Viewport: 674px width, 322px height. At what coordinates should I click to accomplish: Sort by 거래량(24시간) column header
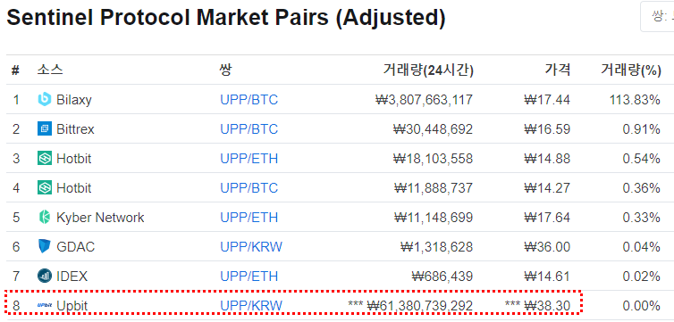(x=428, y=70)
